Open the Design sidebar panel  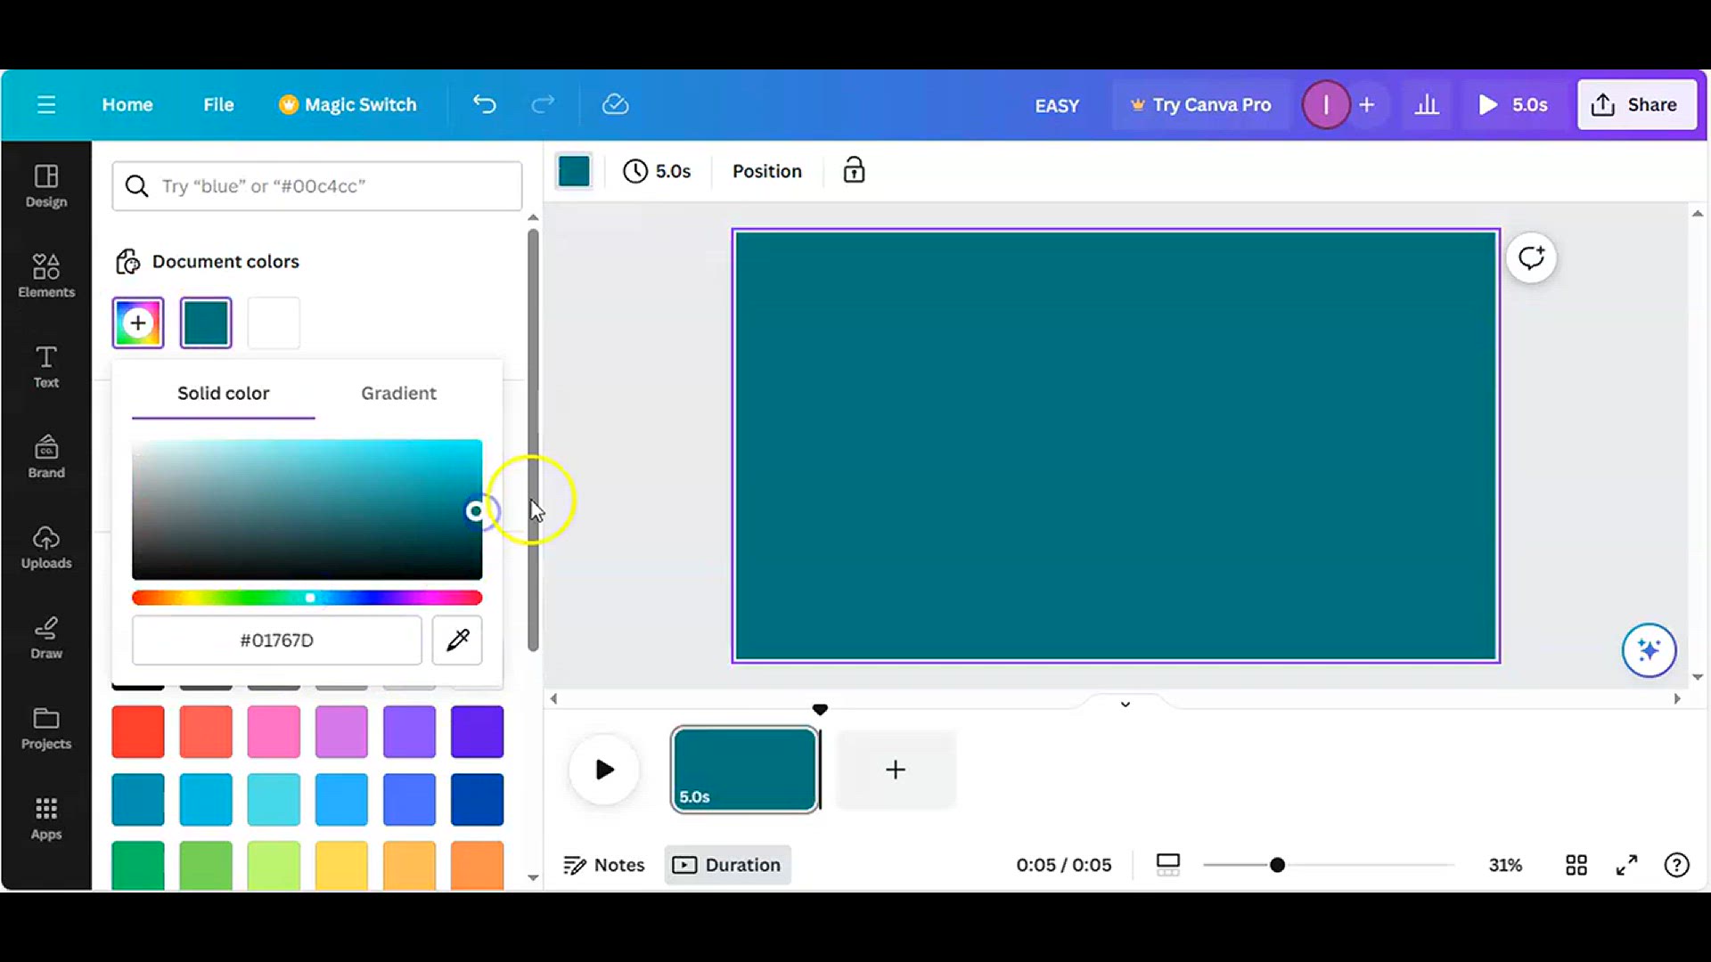(x=46, y=186)
